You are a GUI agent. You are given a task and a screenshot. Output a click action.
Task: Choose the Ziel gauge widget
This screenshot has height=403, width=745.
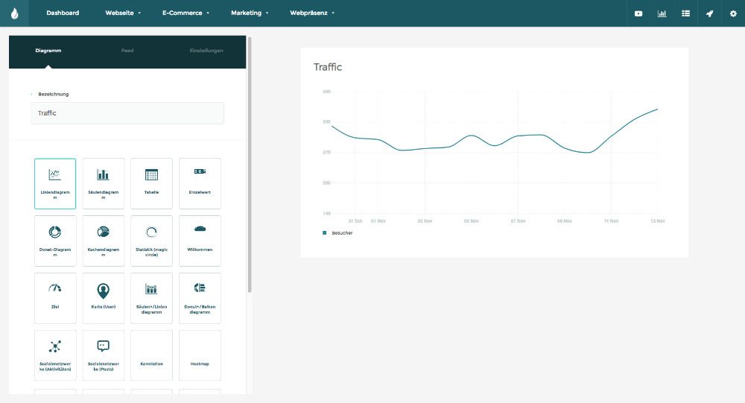click(55, 298)
